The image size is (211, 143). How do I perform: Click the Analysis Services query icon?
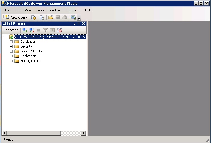pos(42,17)
